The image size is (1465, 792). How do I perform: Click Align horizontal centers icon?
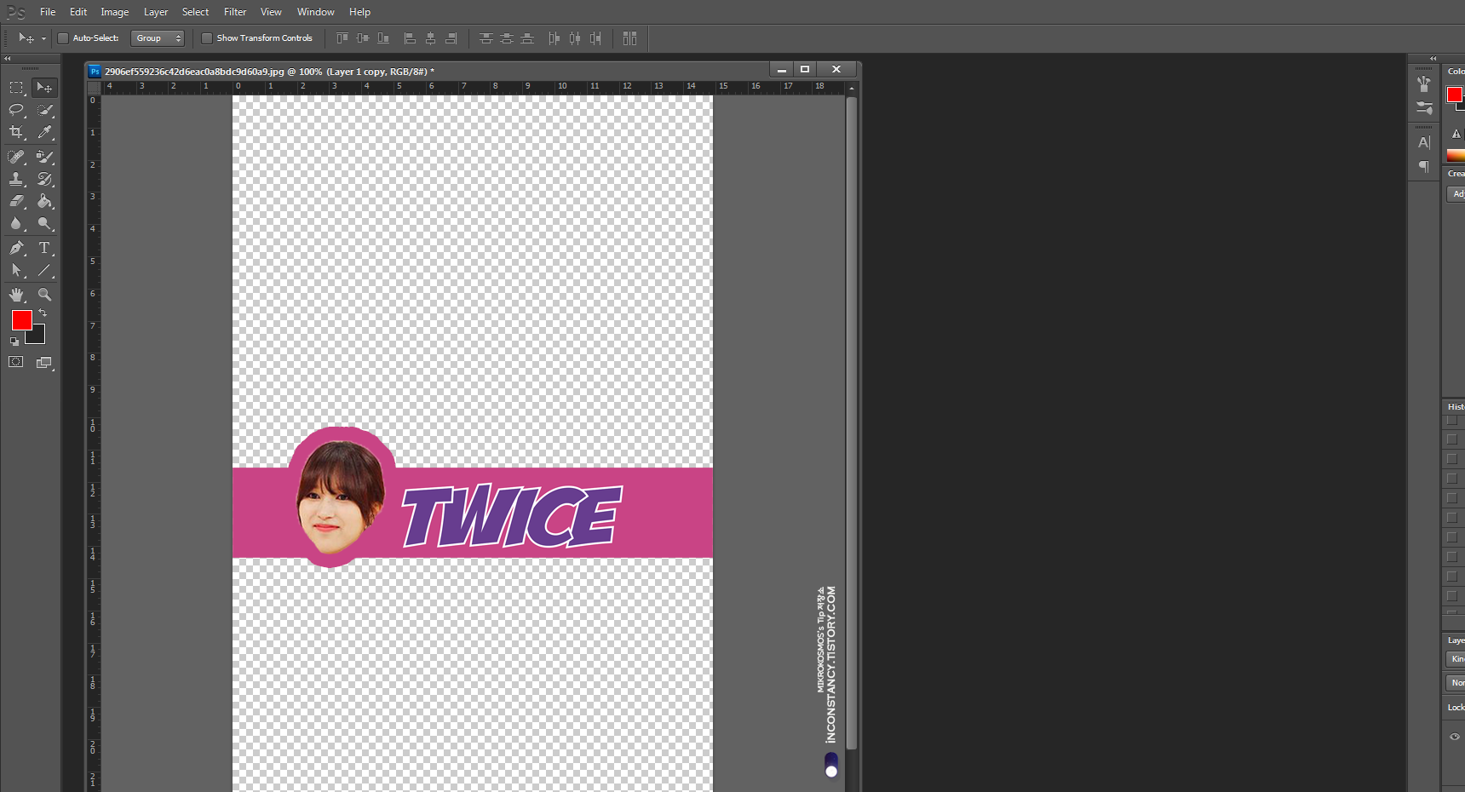click(x=430, y=38)
